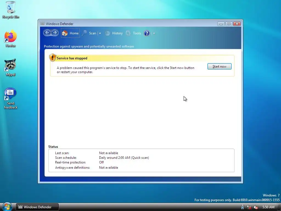Select 'Not available' next to Last scan
This screenshot has height=211, width=281.
(x=108, y=153)
